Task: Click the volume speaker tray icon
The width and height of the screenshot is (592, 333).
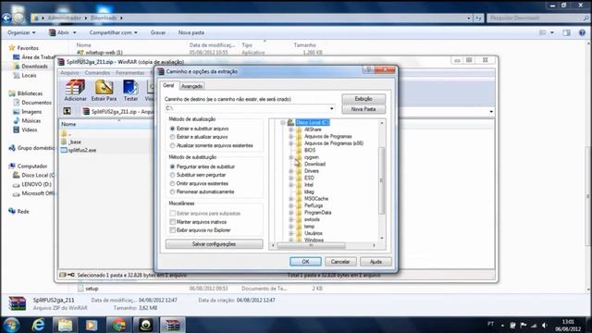Action: pos(545,325)
